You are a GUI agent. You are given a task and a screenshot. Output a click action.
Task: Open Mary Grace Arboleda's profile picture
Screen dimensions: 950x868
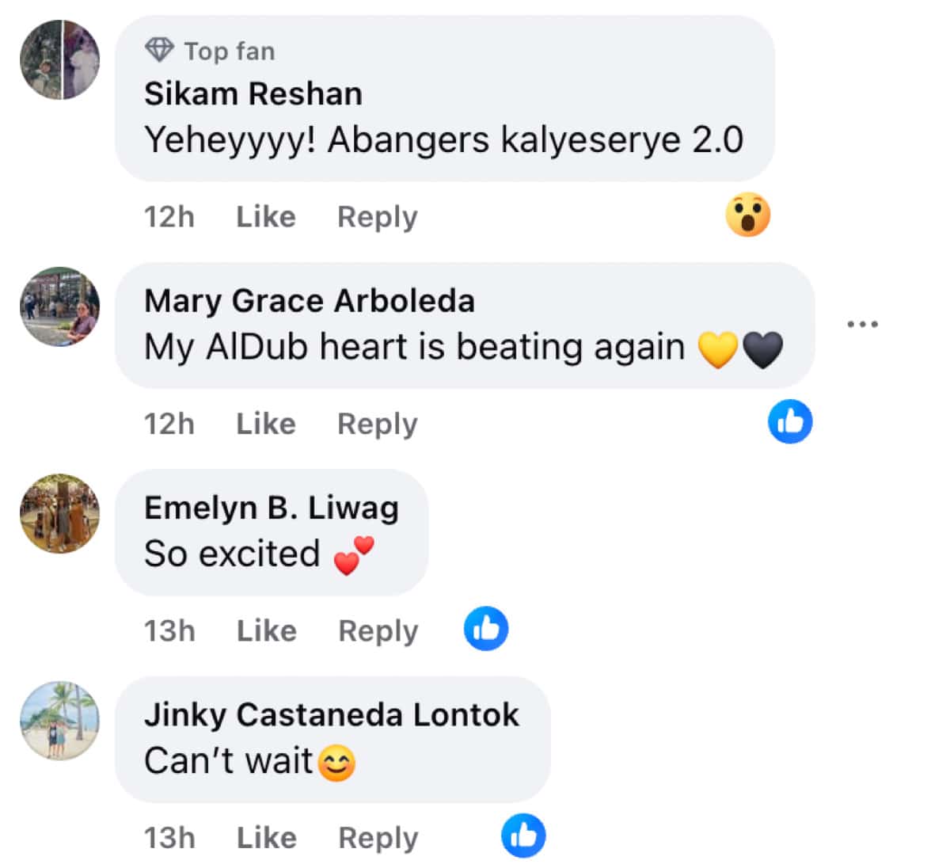[60, 306]
